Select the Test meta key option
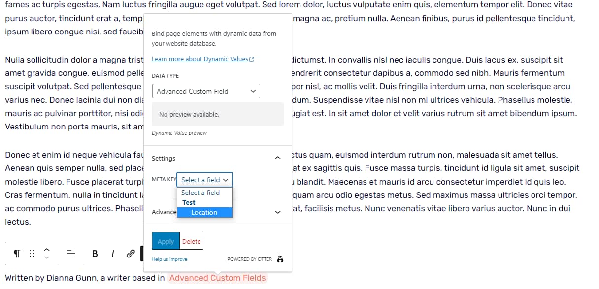This screenshot has width=599, height=289. (x=189, y=202)
